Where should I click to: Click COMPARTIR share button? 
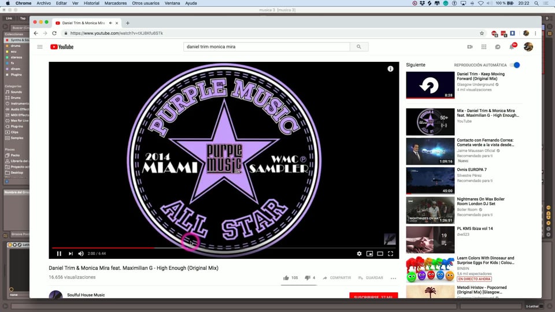[337, 278]
